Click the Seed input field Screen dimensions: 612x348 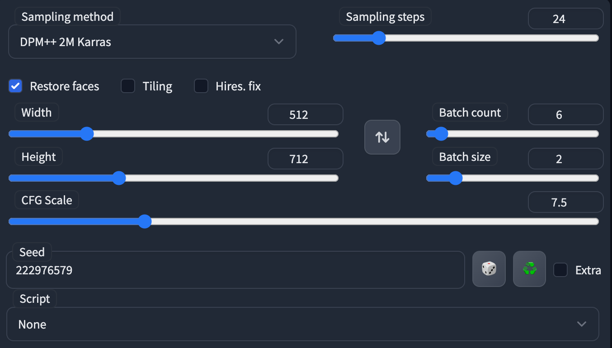235,270
